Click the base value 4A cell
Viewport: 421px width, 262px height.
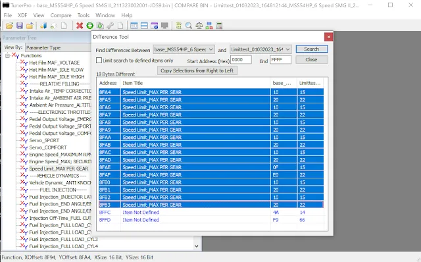tap(276, 212)
